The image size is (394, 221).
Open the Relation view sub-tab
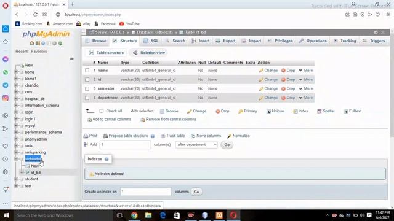click(x=149, y=53)
